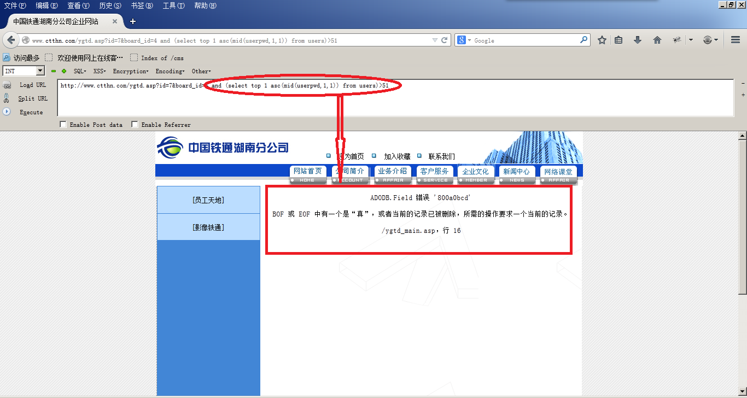Viewport: 747px width, 398px height.
Task: Click the Execute play icon
Action: point(7,112)
